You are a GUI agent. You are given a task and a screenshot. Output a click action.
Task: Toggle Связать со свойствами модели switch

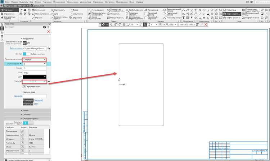coord(28,123)
